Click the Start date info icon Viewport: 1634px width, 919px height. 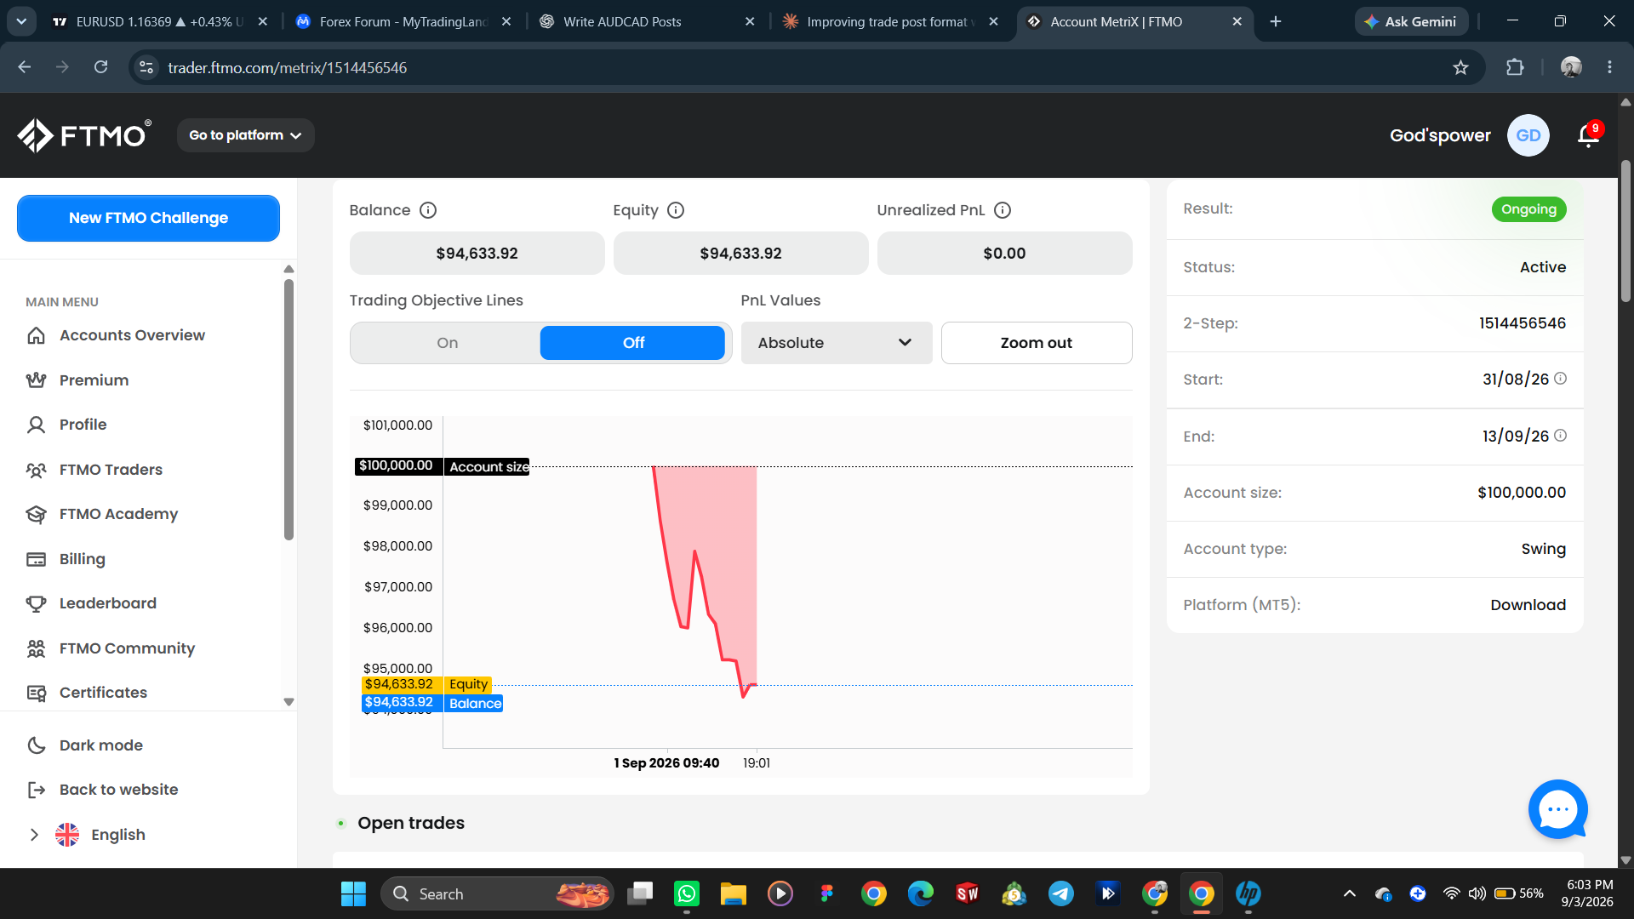coord(1560,379)
